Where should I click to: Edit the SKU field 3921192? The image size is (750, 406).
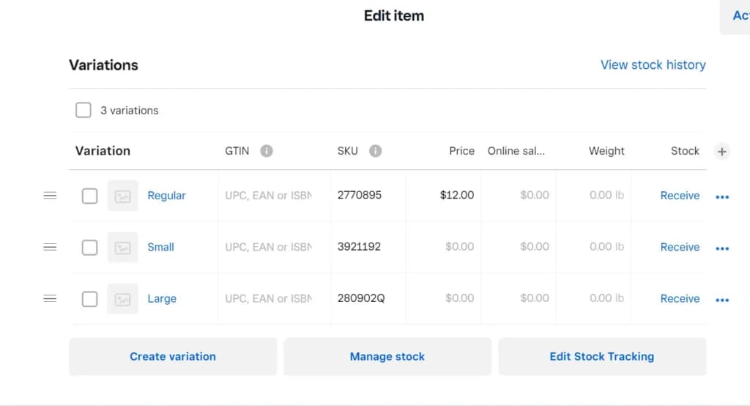pyautogui.click(x=368, y=247)
